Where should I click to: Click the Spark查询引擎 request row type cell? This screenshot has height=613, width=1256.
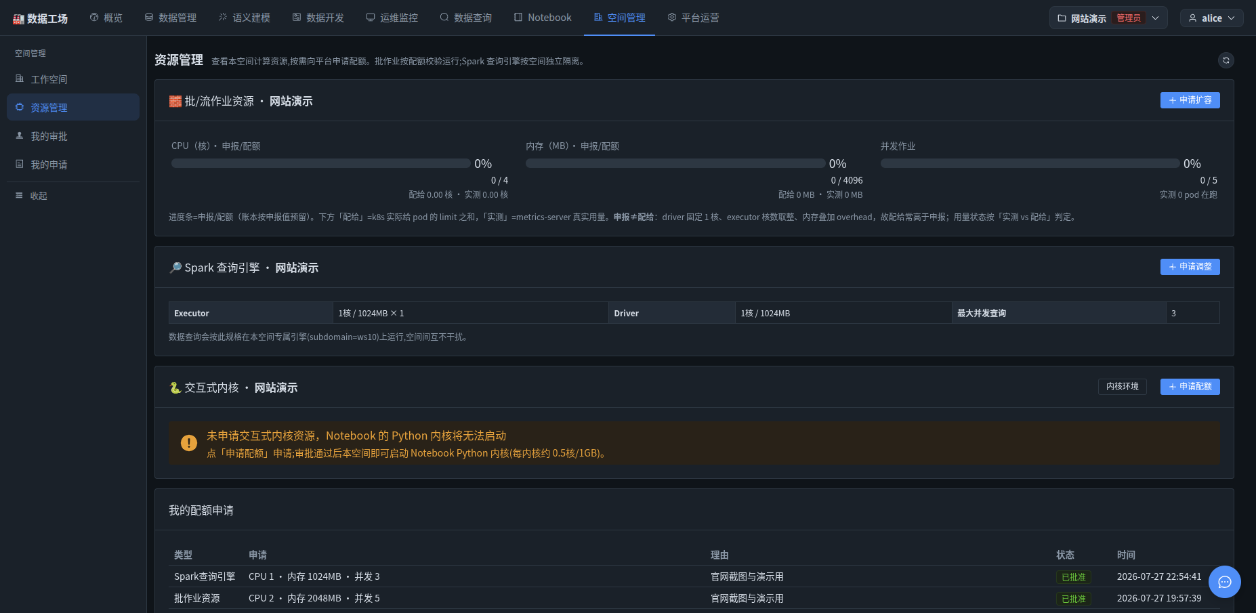[205, 576]
